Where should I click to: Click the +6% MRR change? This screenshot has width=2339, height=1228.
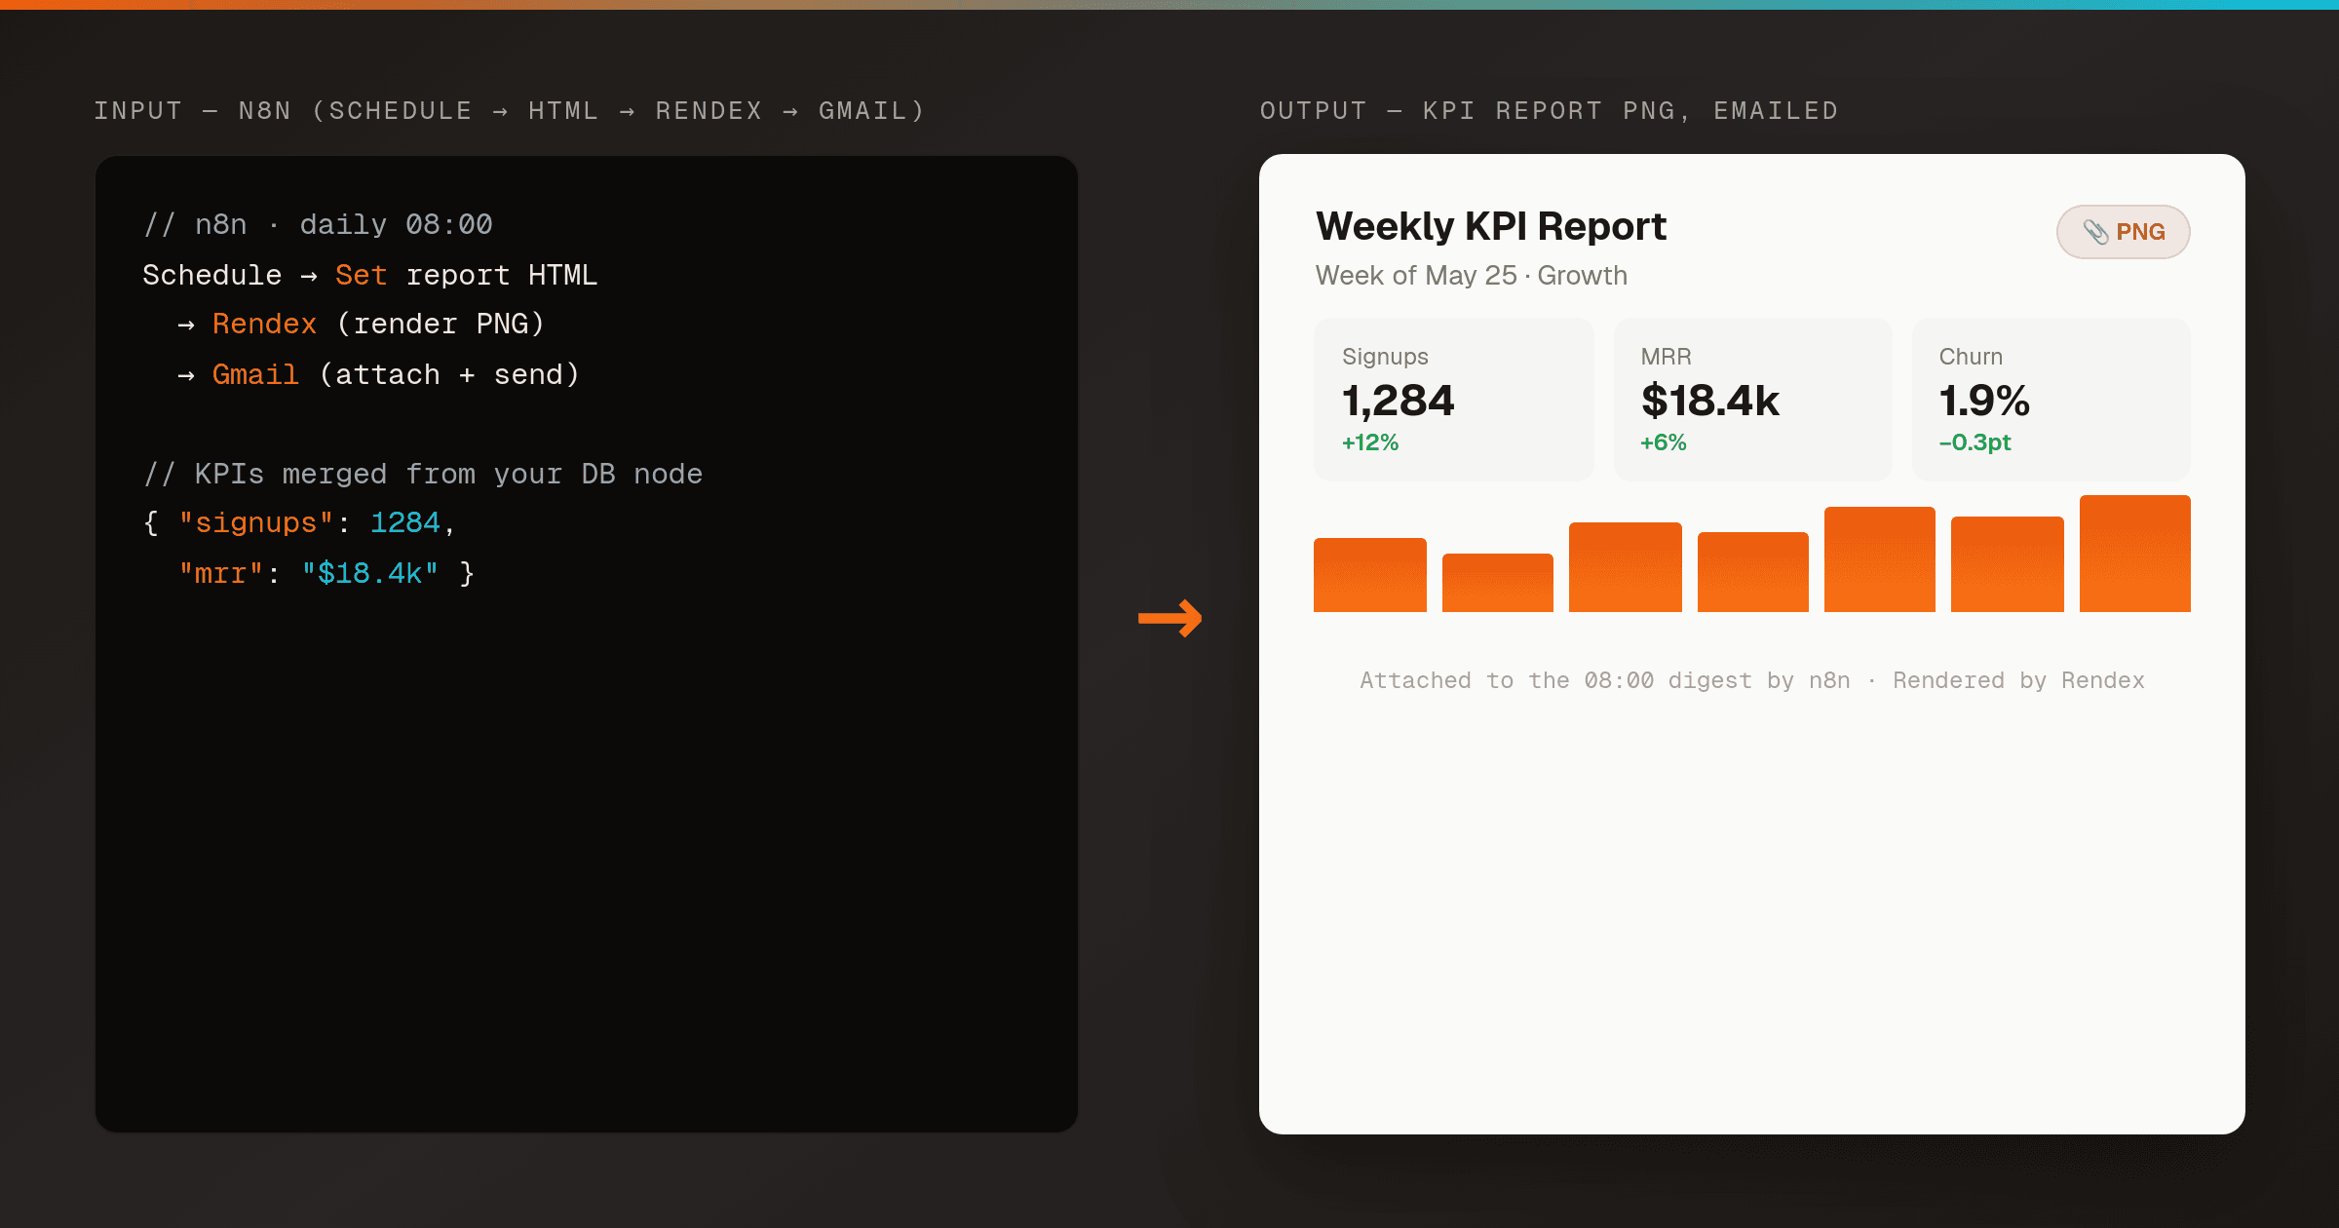[1664, 442]
